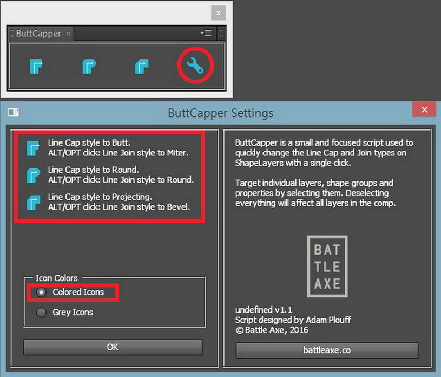Click 'ALT/OPT click: Line Join style to Bevel.'
441x377 pixels.
(119, 207)
